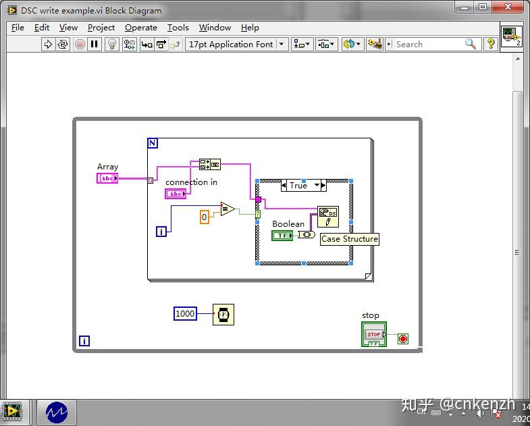Select the Equal comparison node
530x426 pixels.
pyautogui.click(x=228, y=209)
